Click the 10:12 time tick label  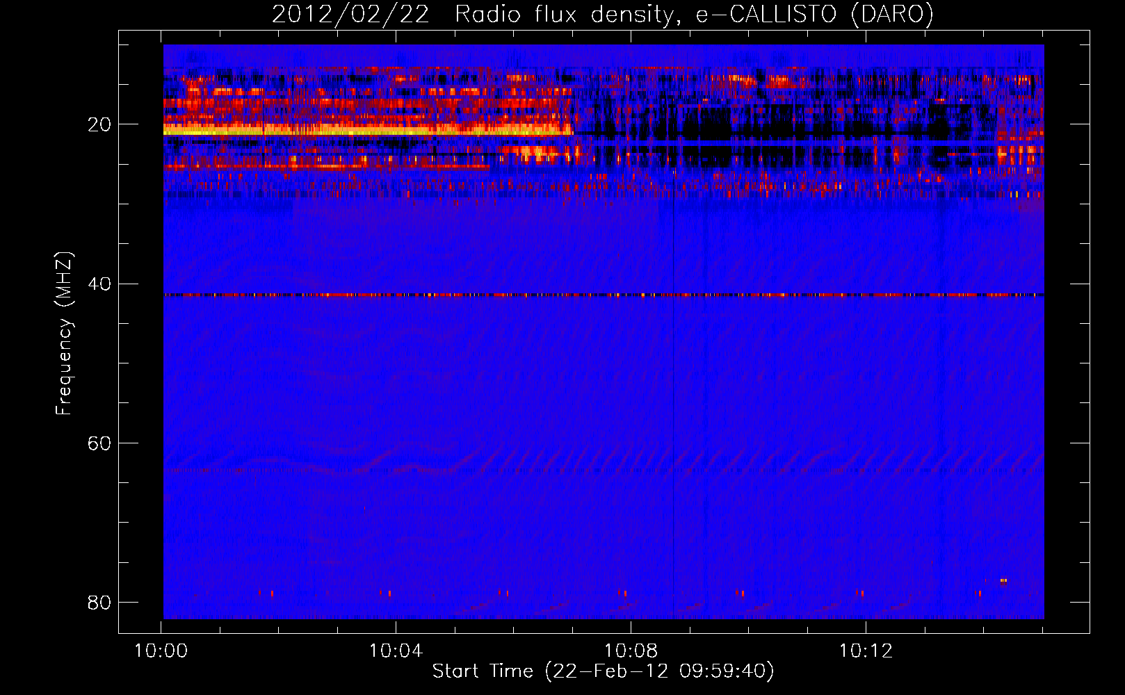[866, 651]
